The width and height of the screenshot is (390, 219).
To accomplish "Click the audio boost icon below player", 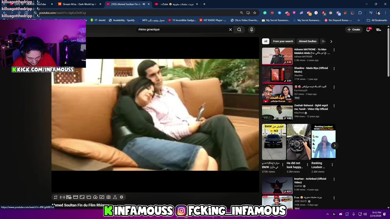I will (x=62, y=197).
